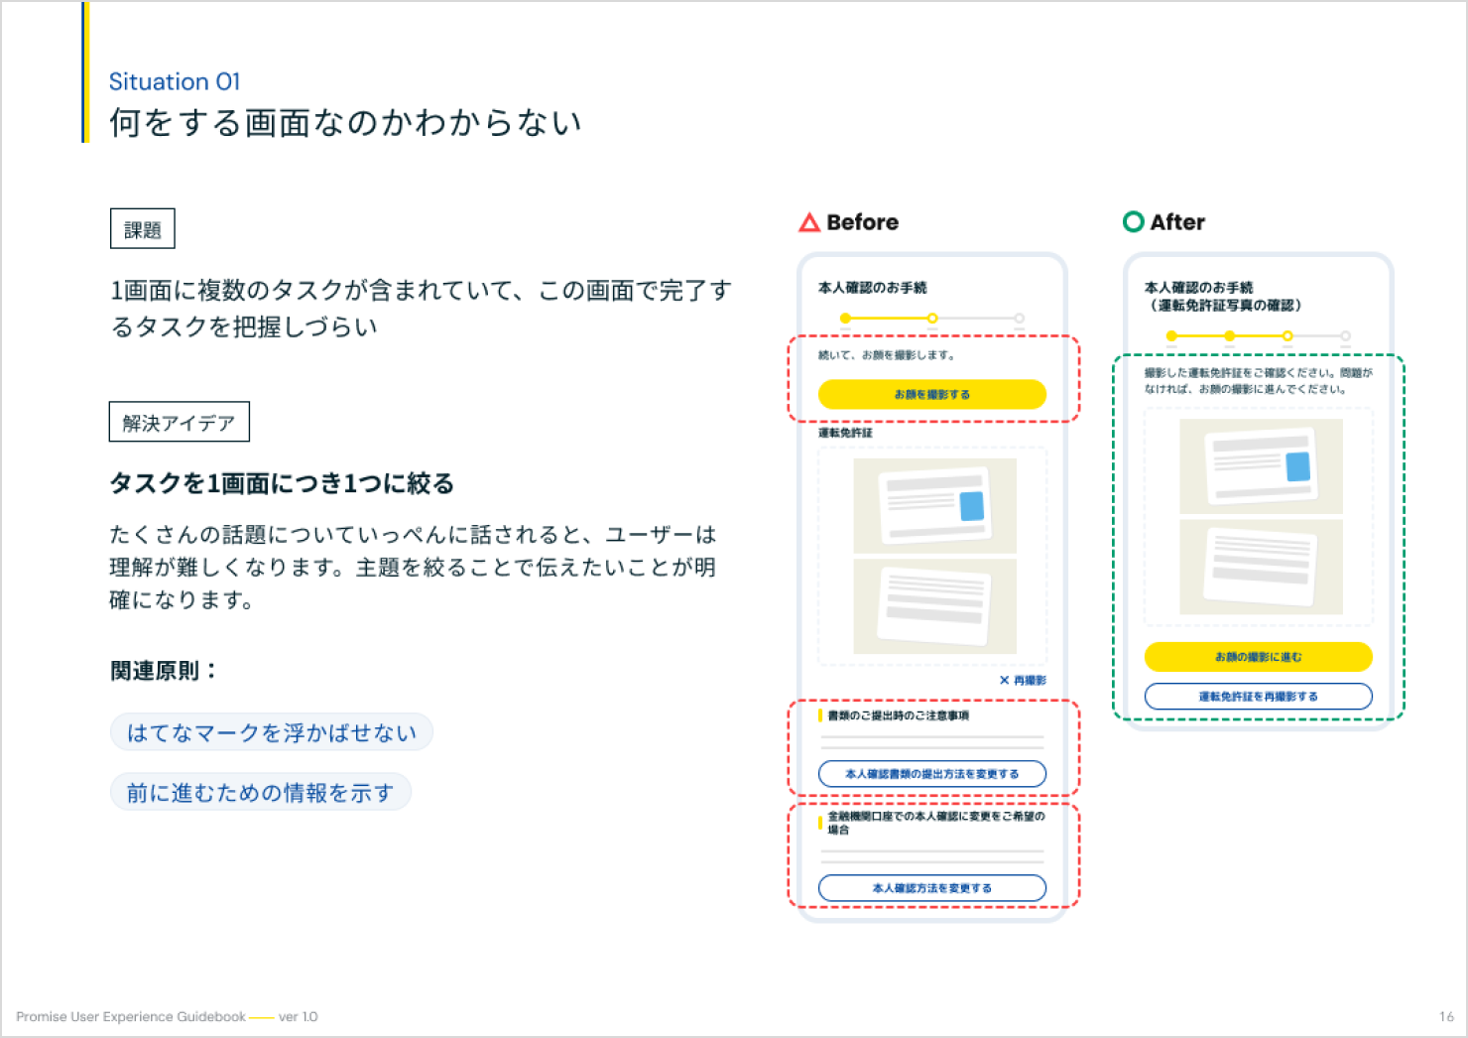Switch to the After example
Image resolution: width=1468 pixels, height=1038 pixels.
[x=1177, y=221]
